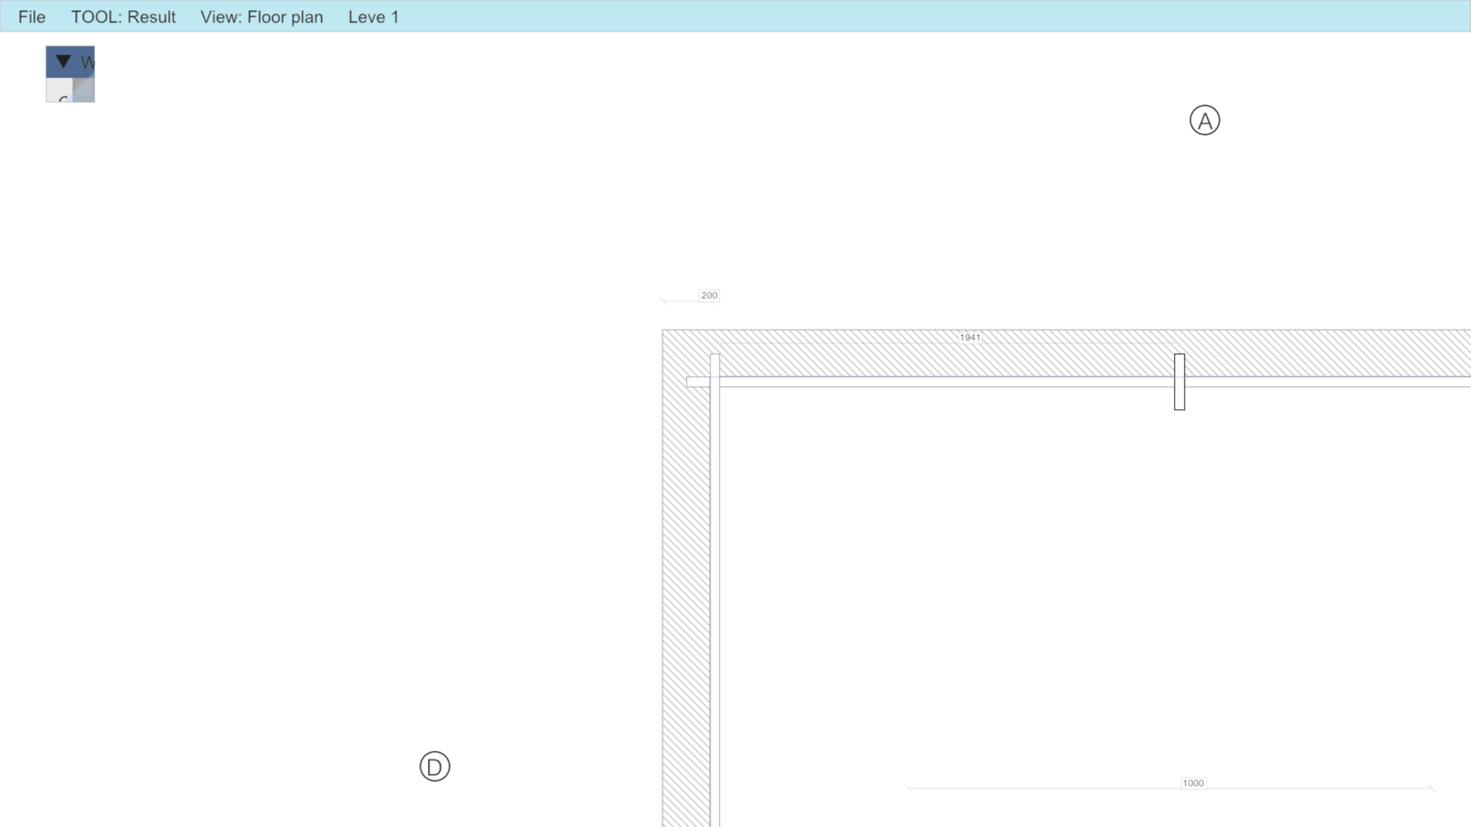Click the gray swatch in floating panel

click(84, 90)
